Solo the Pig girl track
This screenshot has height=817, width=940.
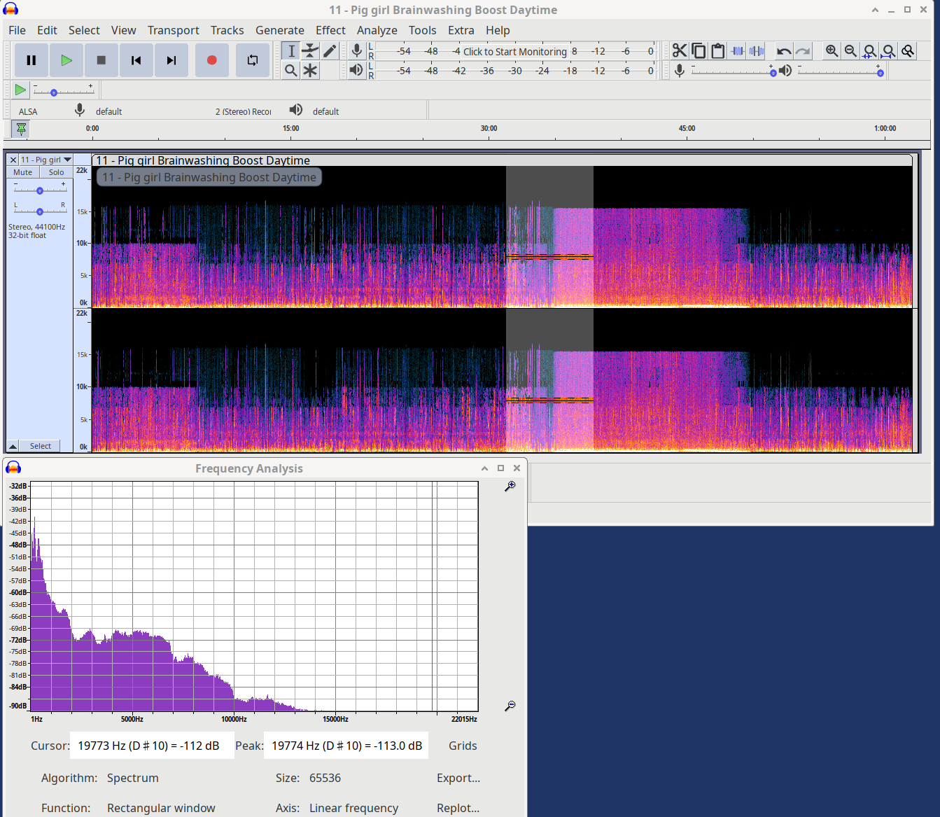pyautogui.click(x=56, y=172)
